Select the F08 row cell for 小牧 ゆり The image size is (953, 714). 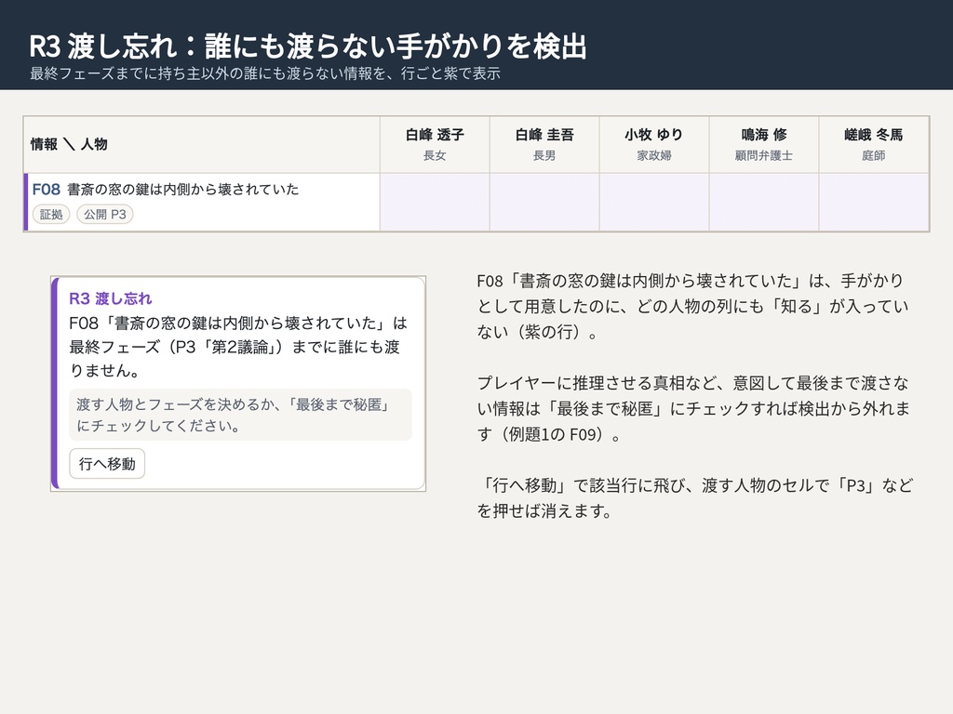[x=654, y=202]
